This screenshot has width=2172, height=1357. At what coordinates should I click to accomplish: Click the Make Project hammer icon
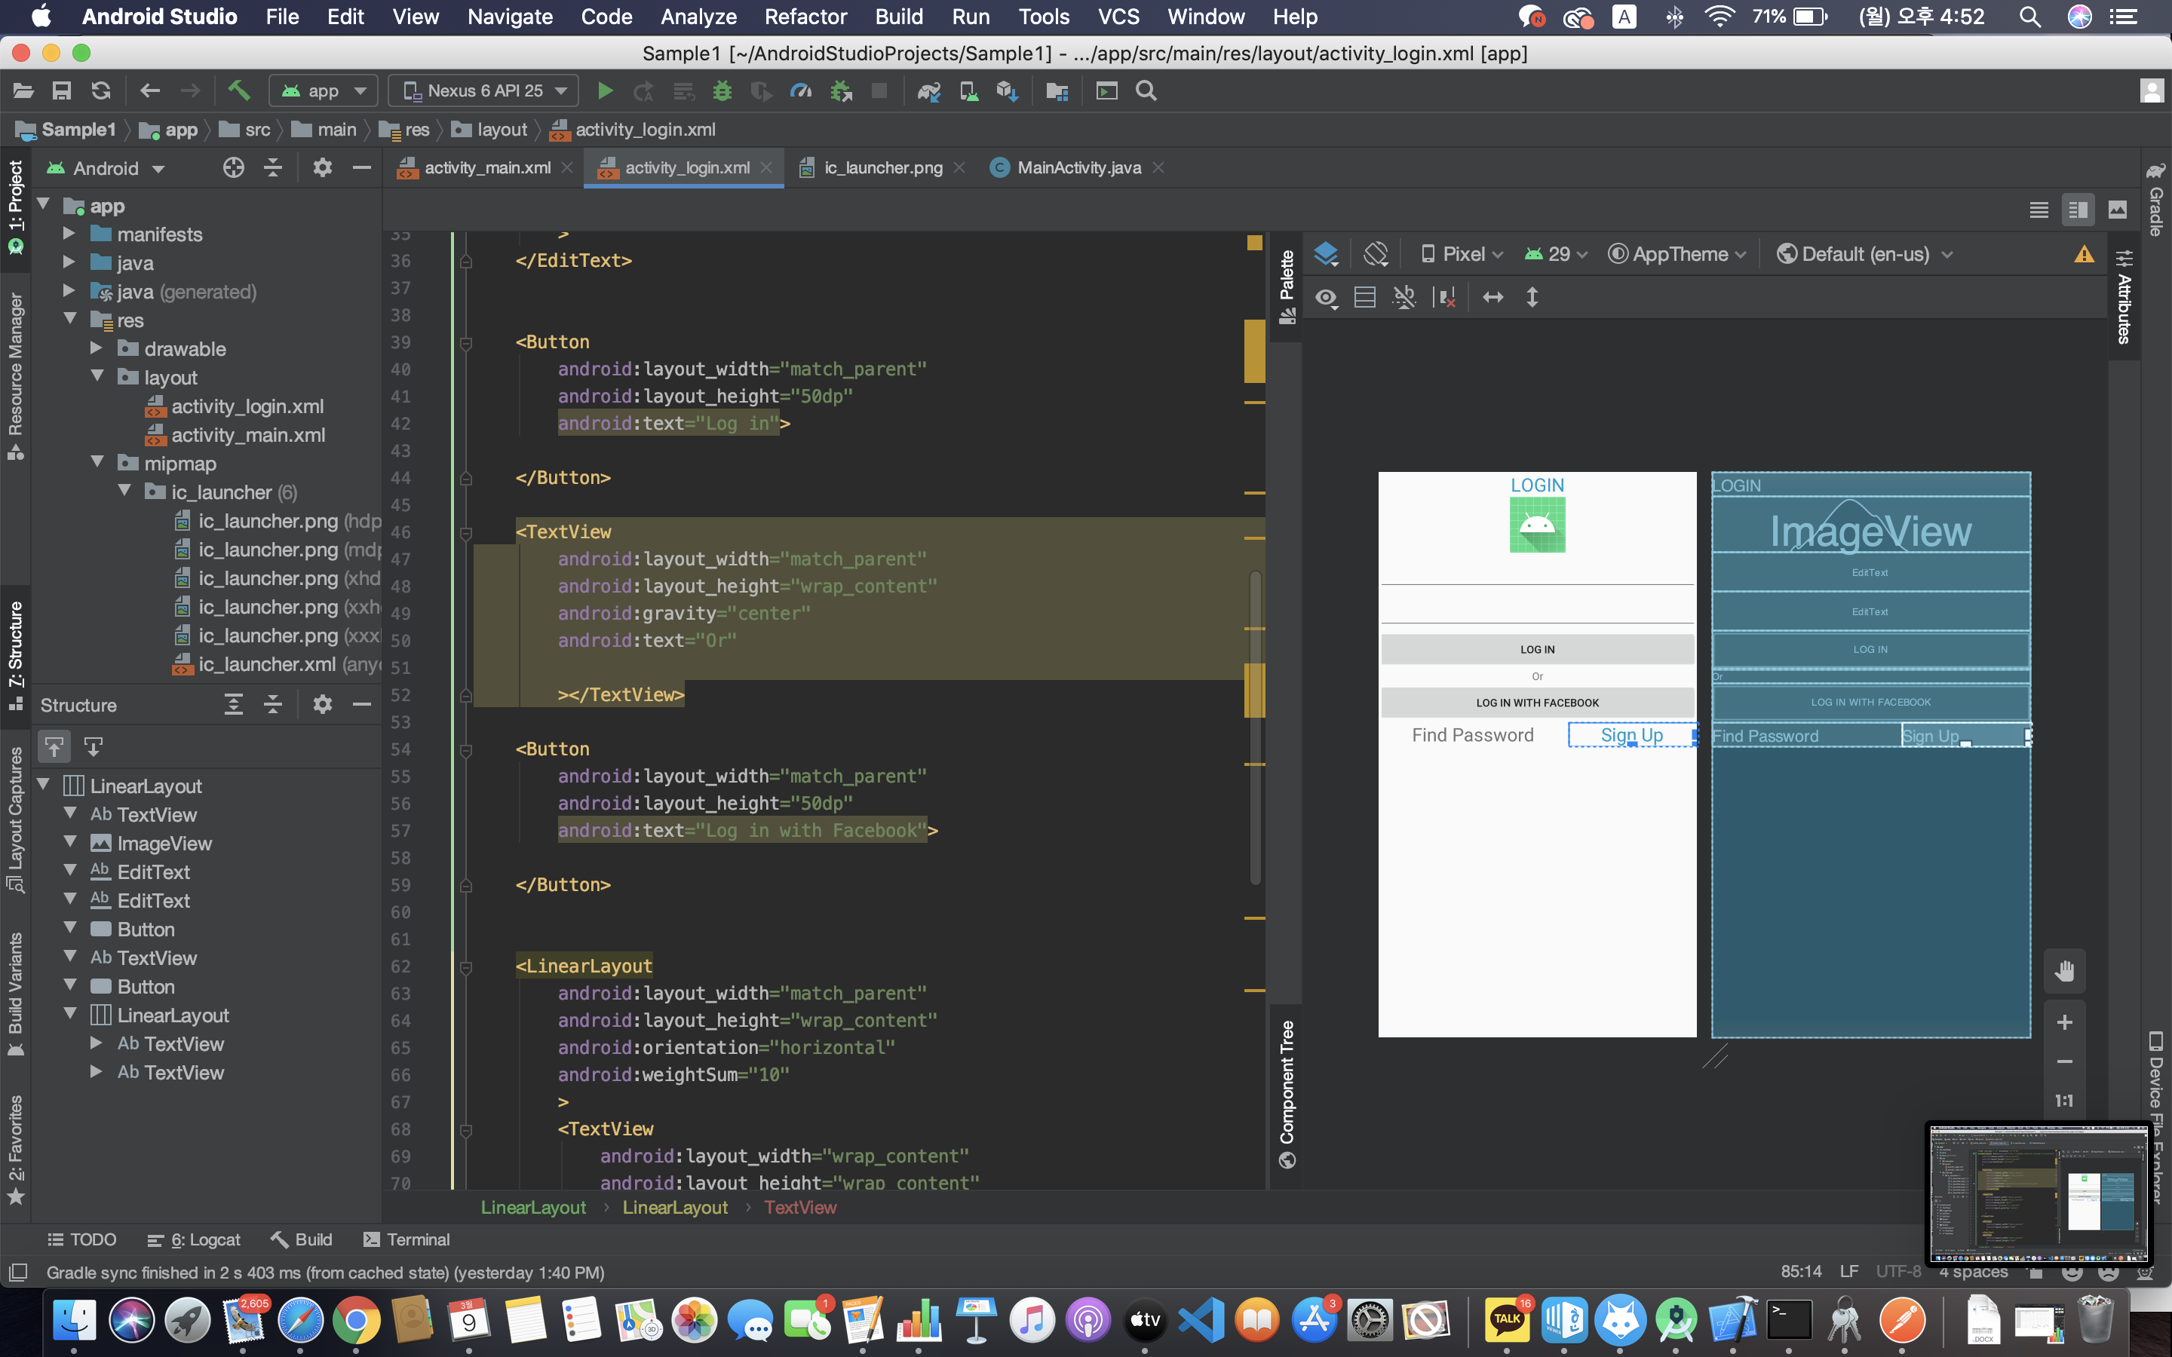click(238, 90)
